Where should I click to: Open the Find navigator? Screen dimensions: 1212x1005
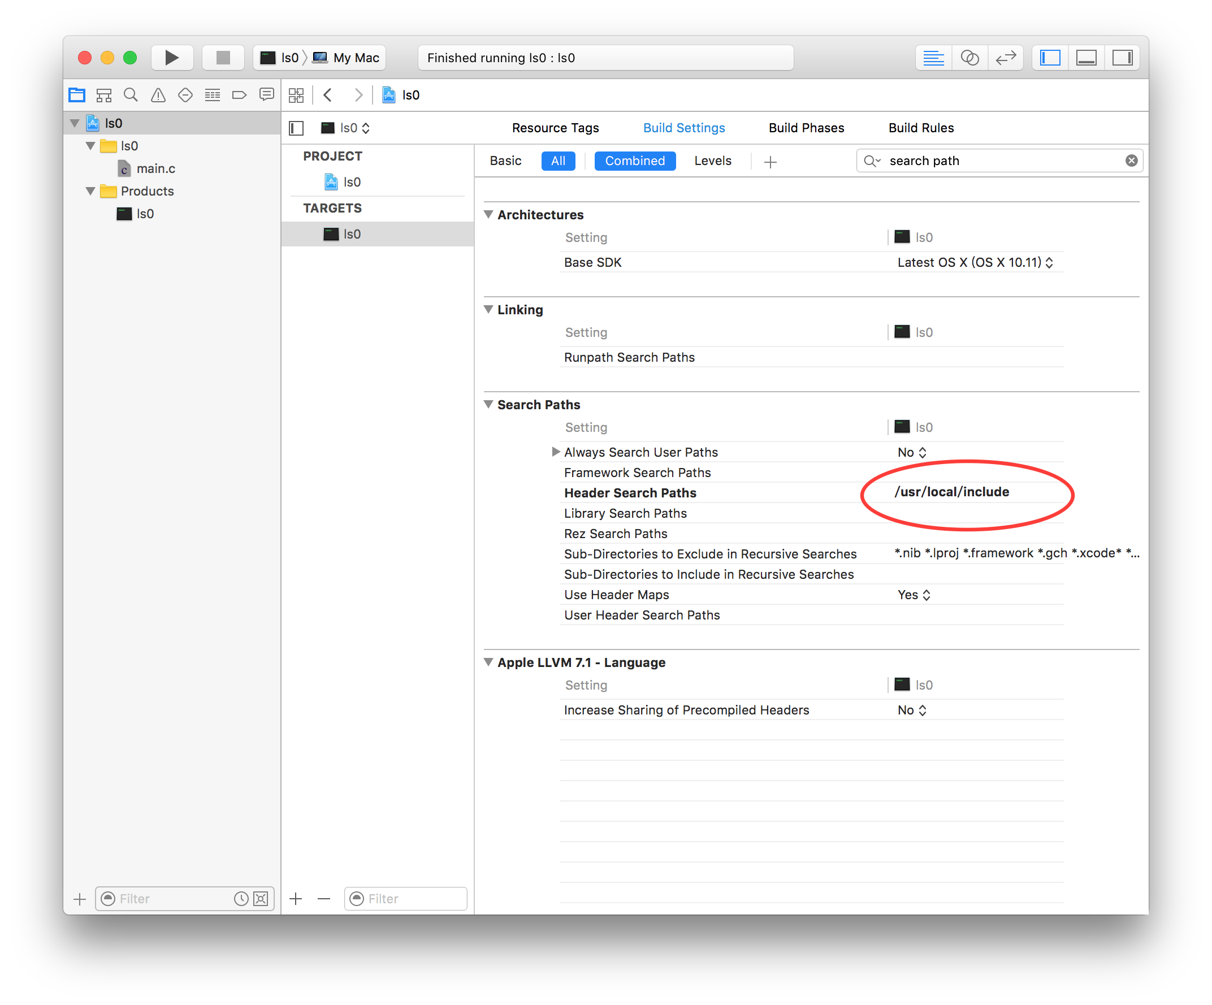(x=131, y=94)
